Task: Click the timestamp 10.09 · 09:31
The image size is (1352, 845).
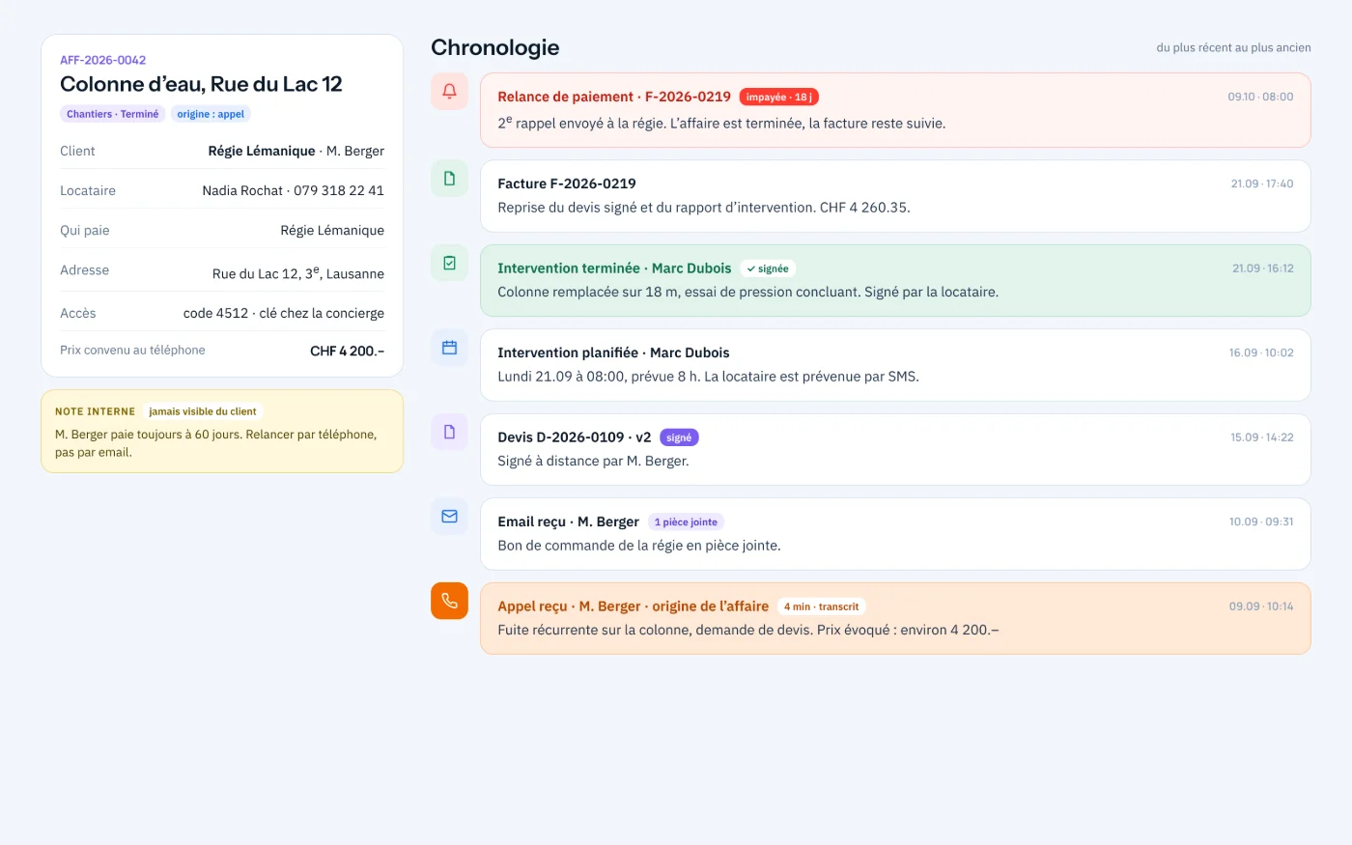Action: [1261, 521]
